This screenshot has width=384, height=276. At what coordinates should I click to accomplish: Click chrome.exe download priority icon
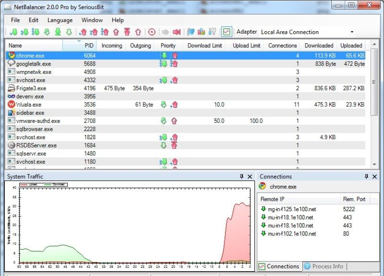coord(164,56)
